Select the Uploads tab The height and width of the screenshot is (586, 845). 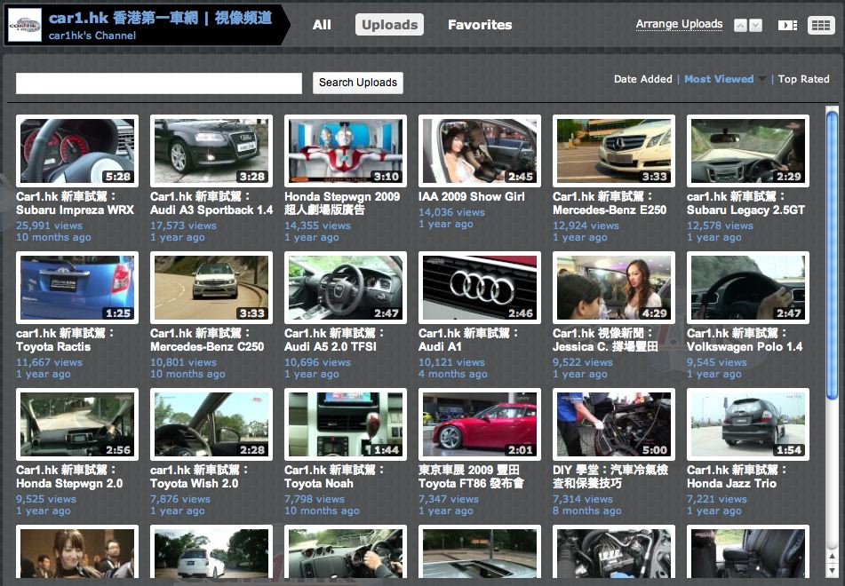coord(390,25)
